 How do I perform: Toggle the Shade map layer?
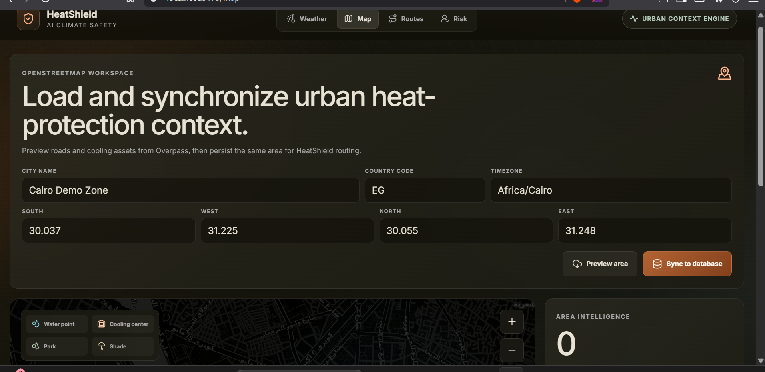pyautogui.click(x=123, y=346)
